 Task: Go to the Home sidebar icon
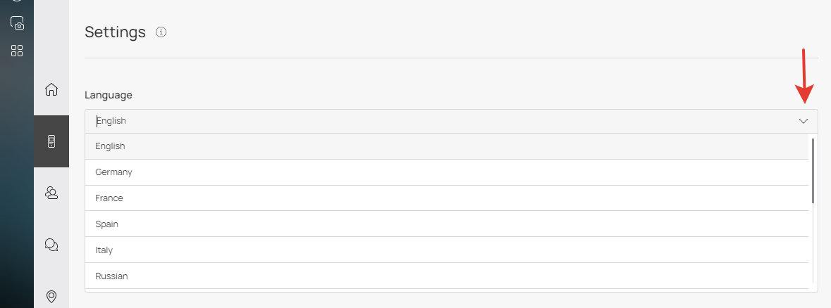[51, 89]
